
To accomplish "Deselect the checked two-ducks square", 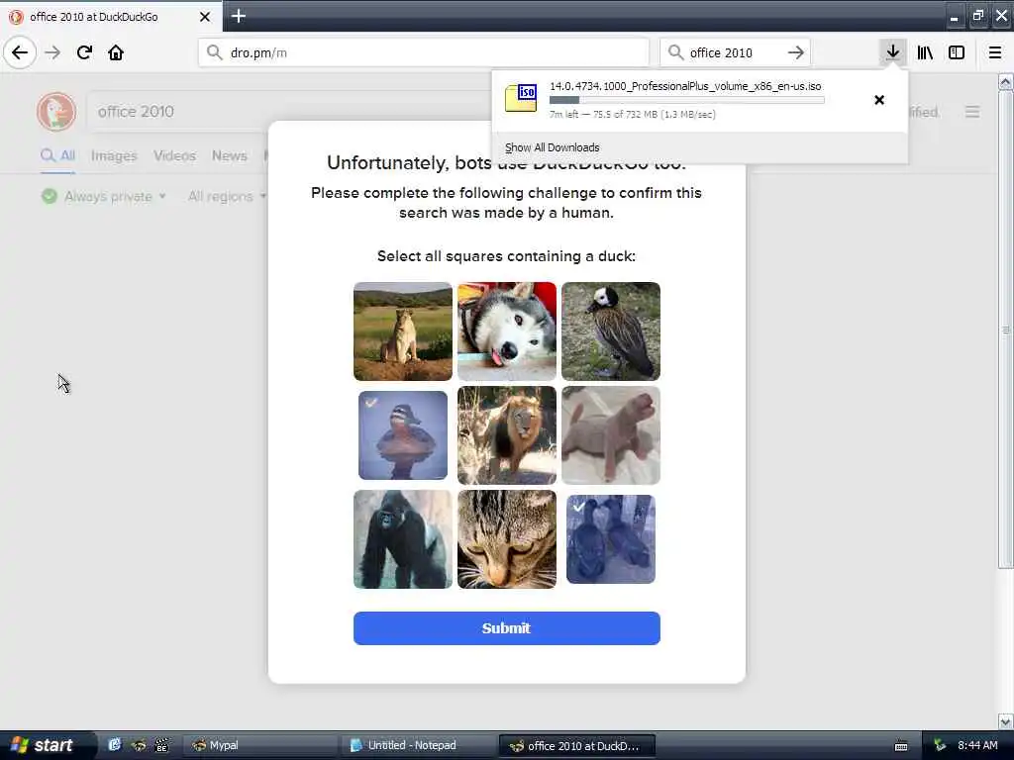I will coord(610,539).
